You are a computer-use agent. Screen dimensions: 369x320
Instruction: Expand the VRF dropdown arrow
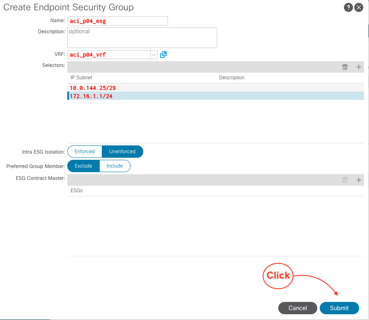coord(154,55)
